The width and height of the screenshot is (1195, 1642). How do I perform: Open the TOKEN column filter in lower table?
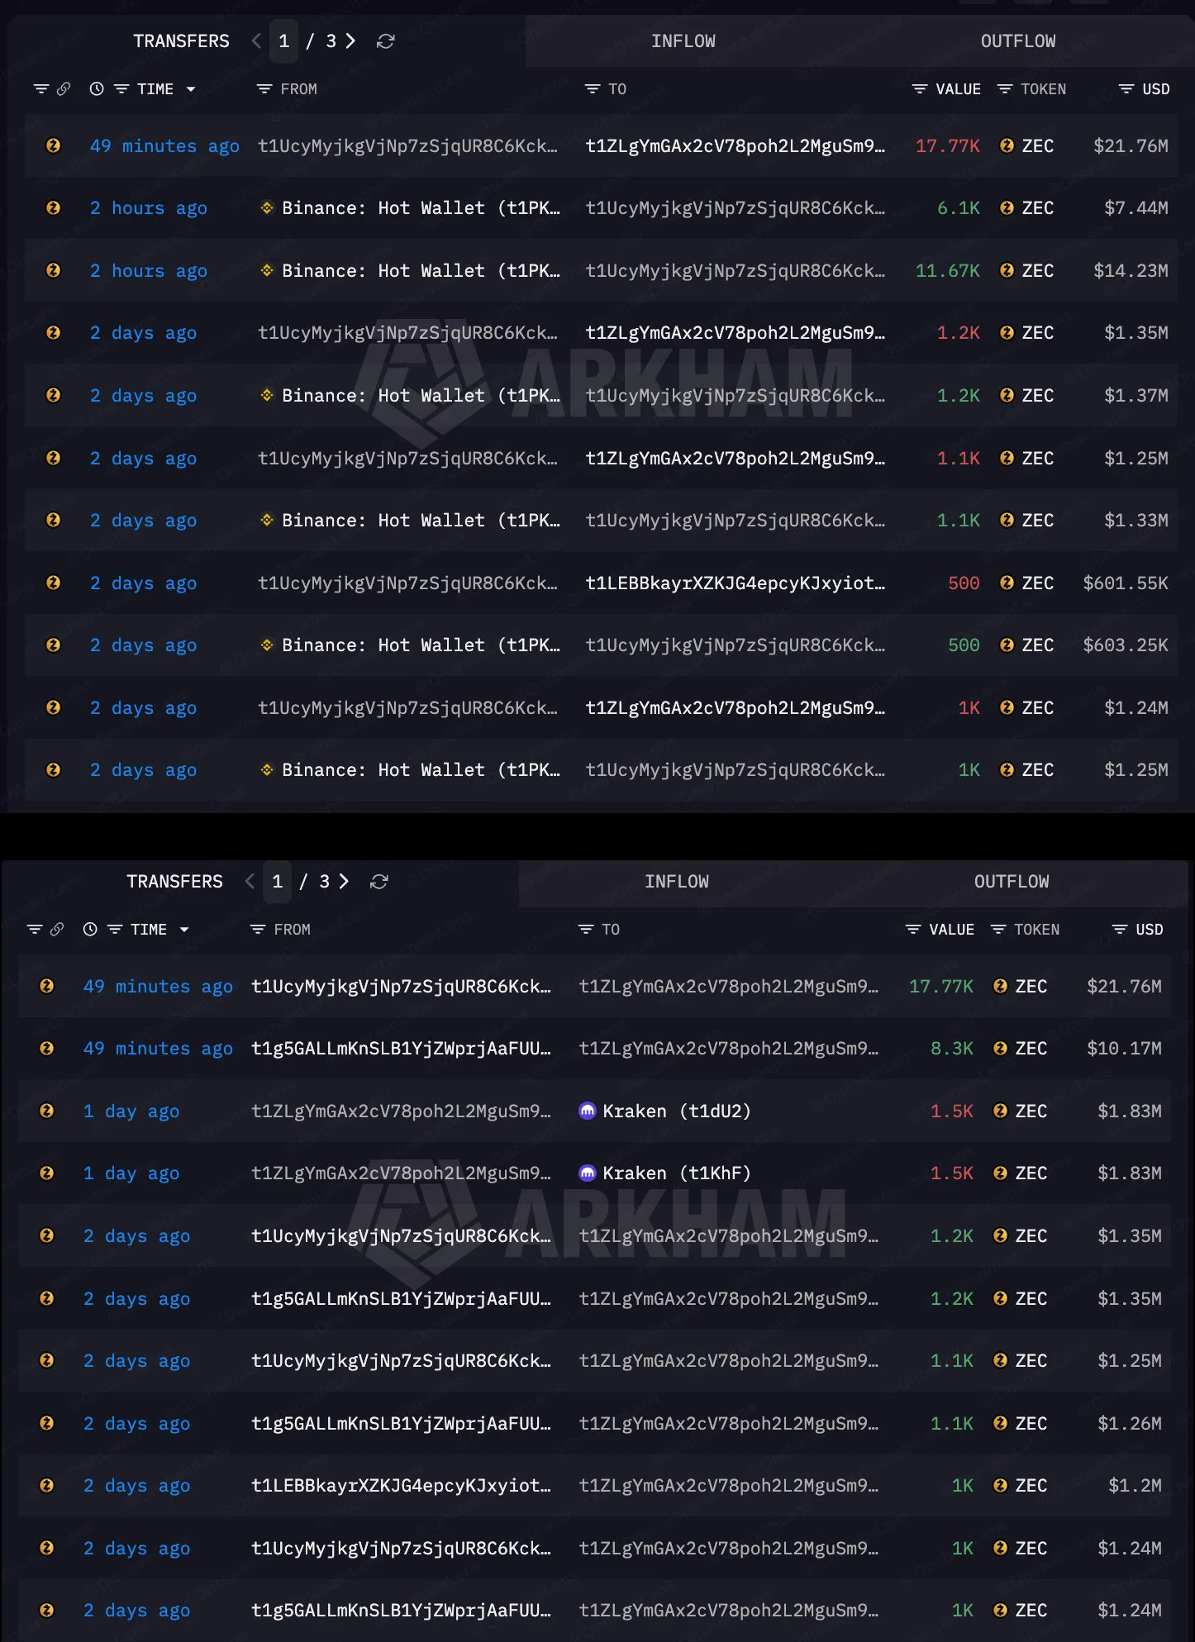(998, 929)
